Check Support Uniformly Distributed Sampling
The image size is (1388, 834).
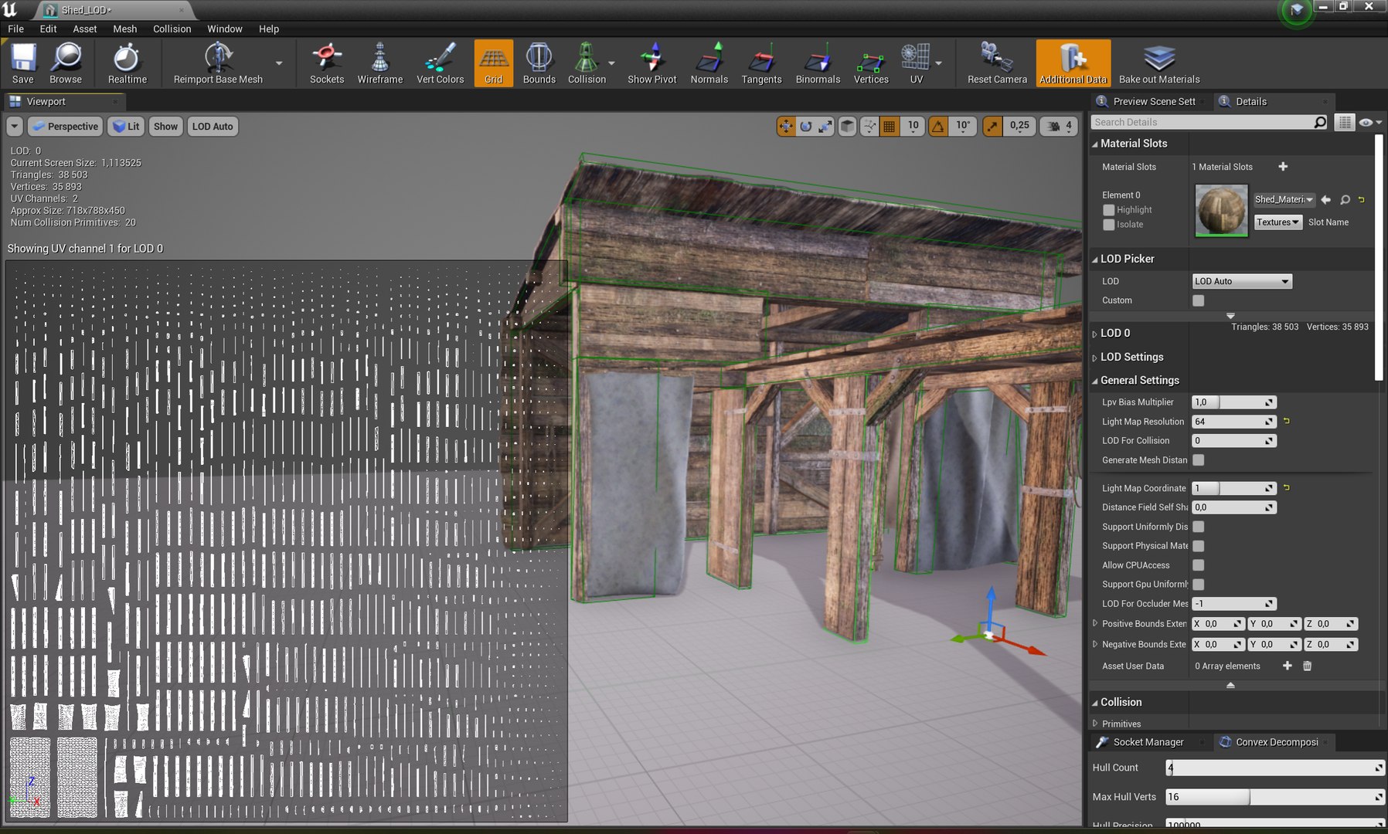1198,527
